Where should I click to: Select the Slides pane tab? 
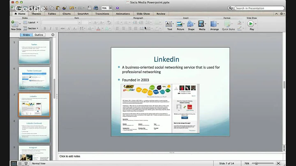pos(26,35)
